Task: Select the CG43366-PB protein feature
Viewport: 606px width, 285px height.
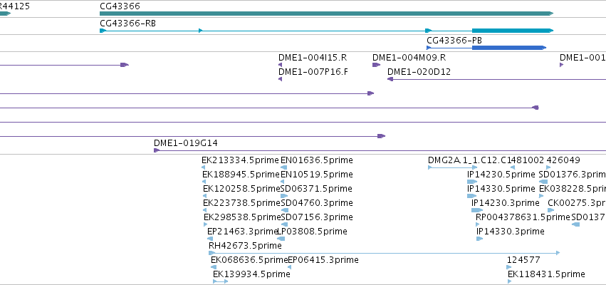Action: tap(486, 48)
